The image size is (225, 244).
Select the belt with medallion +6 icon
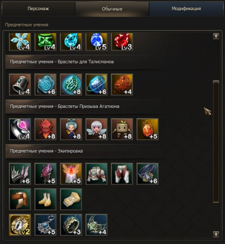[147, 174]
